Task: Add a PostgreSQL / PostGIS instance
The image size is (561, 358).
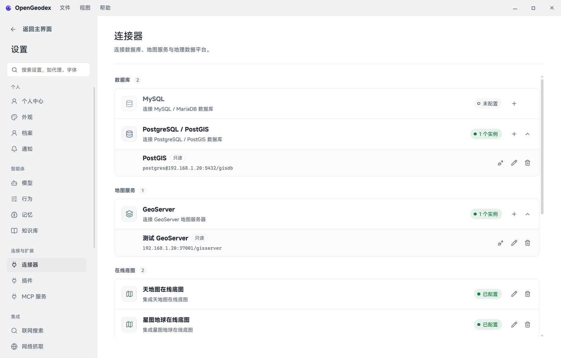Action: (514, 134)
